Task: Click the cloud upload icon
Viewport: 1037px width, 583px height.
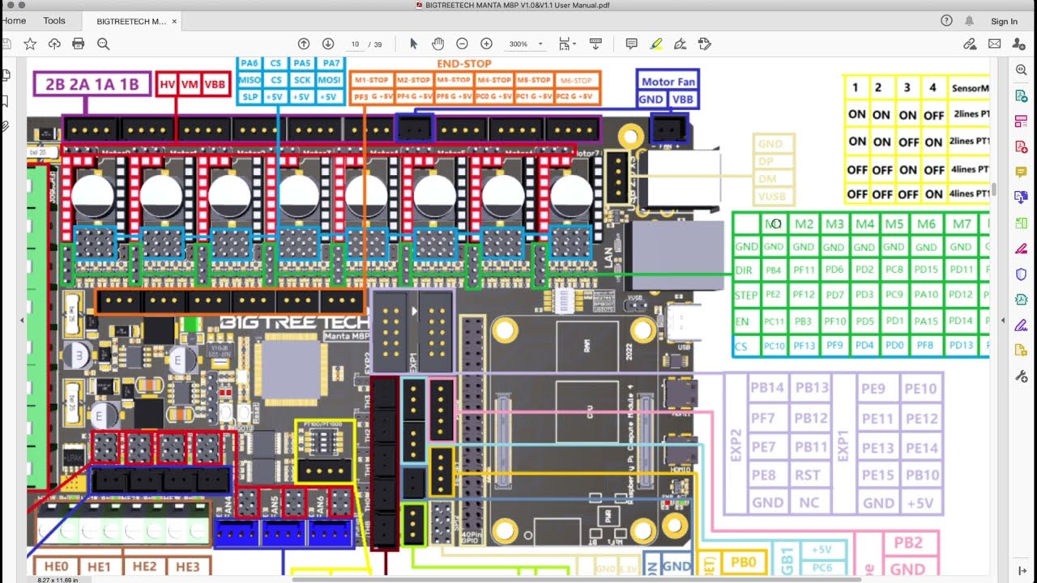Action: point(54,44)
